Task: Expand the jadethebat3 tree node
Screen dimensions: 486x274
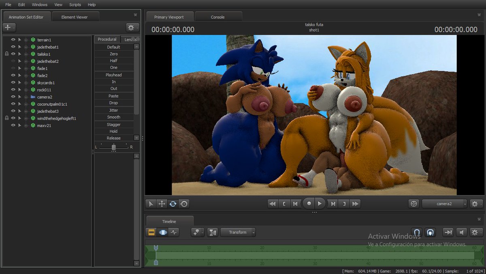Action: coord(26,111)
